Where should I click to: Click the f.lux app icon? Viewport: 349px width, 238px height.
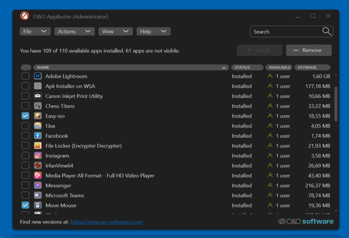pyautogui.click(x=38, y=126)
